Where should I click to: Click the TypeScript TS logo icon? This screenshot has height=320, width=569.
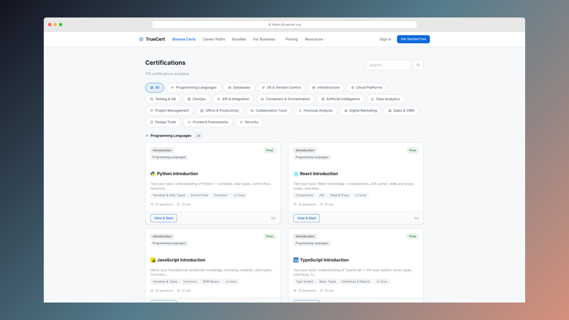click(296, 260)
